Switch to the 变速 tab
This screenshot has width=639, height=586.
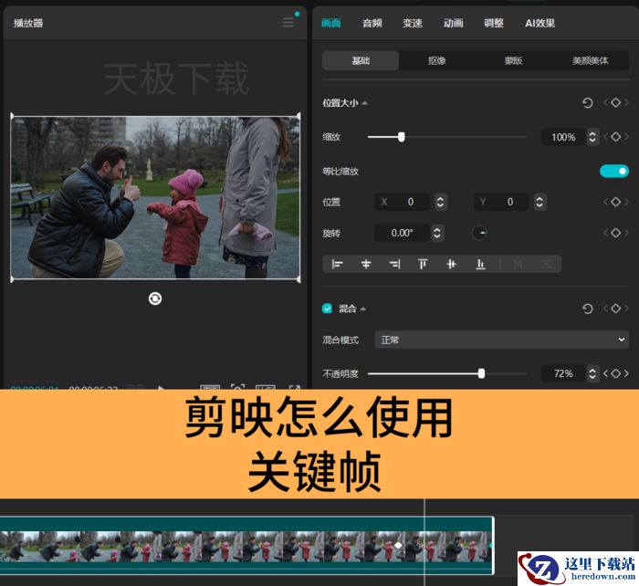coord(413,23)
